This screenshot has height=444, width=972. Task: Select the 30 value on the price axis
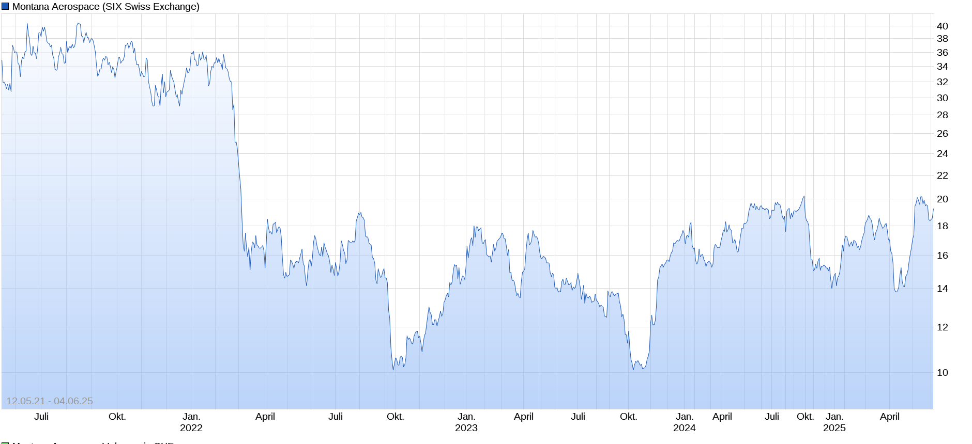943,98
